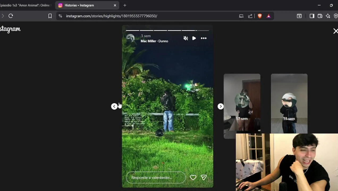
Task: Click the '3 sem' story timestamp
Action: (146, 36)
